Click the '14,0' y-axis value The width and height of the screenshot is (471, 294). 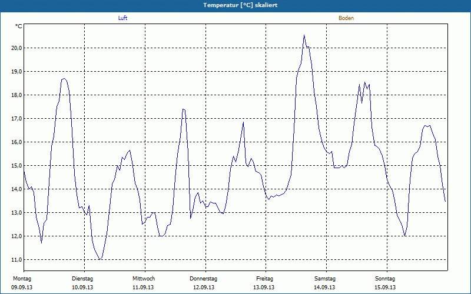coord(16,189)
